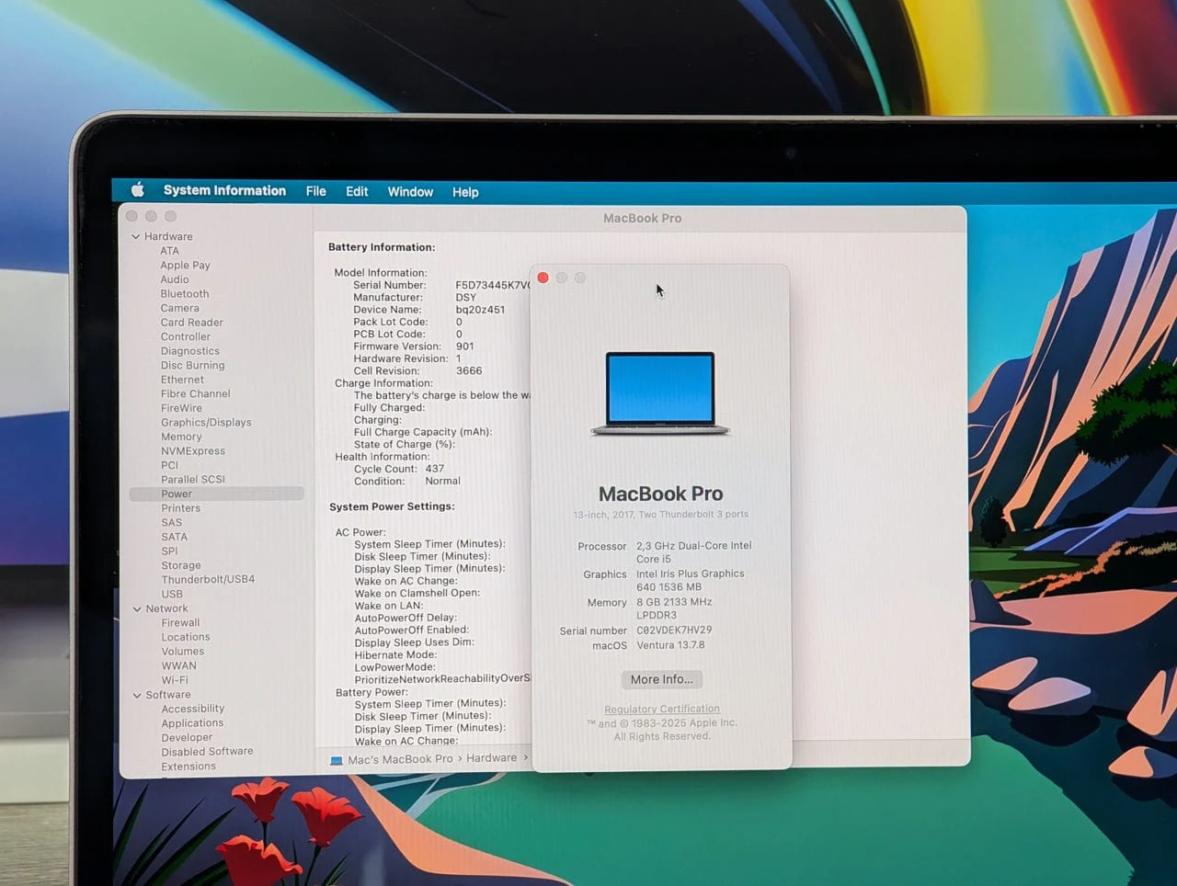Close the About This Mac window
Viewport: 1177px width, 886px height.
543,278
